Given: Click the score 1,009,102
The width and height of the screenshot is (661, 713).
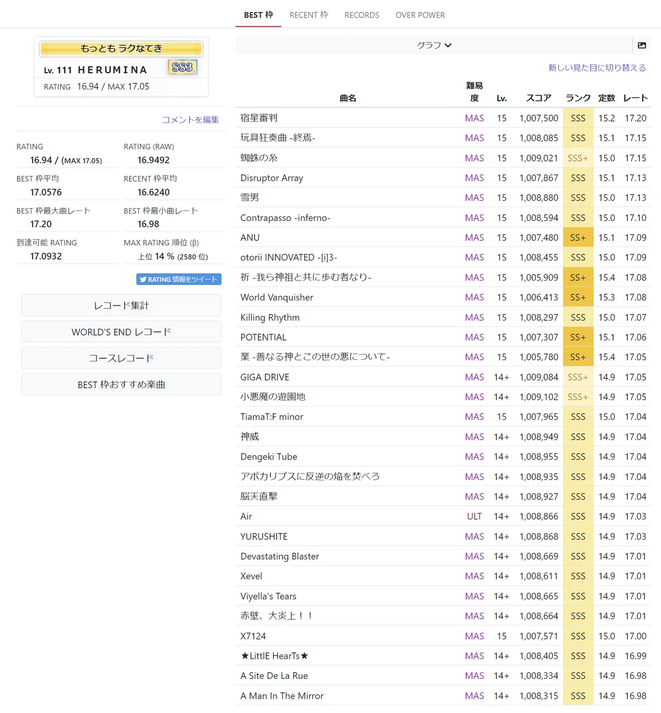Looking at the screenshot, I should coord(539,397).
